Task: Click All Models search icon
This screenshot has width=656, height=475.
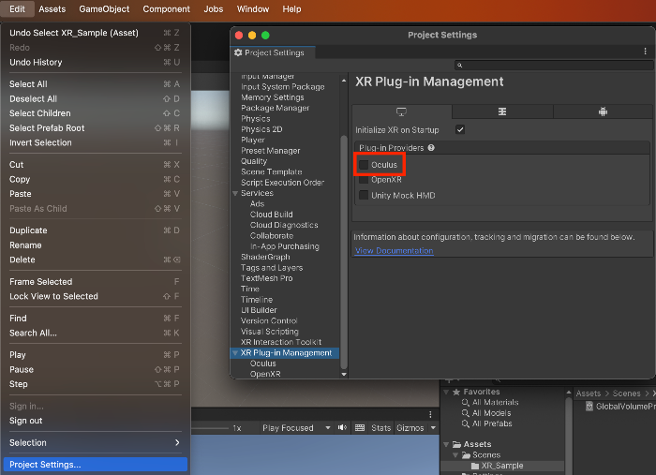Action: [465, 413]
